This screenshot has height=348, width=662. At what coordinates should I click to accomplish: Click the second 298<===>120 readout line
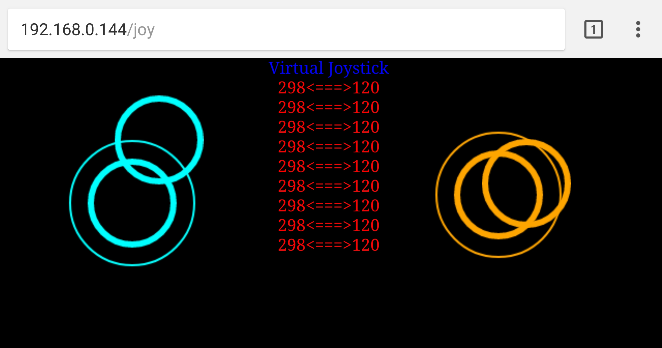pos(329,107)
